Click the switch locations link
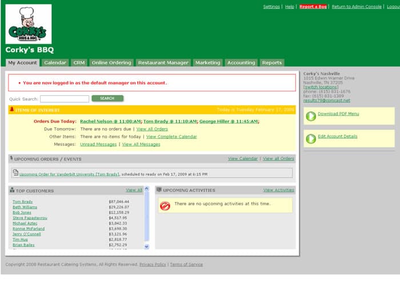The image size is (400, 300). coord(320,87)
